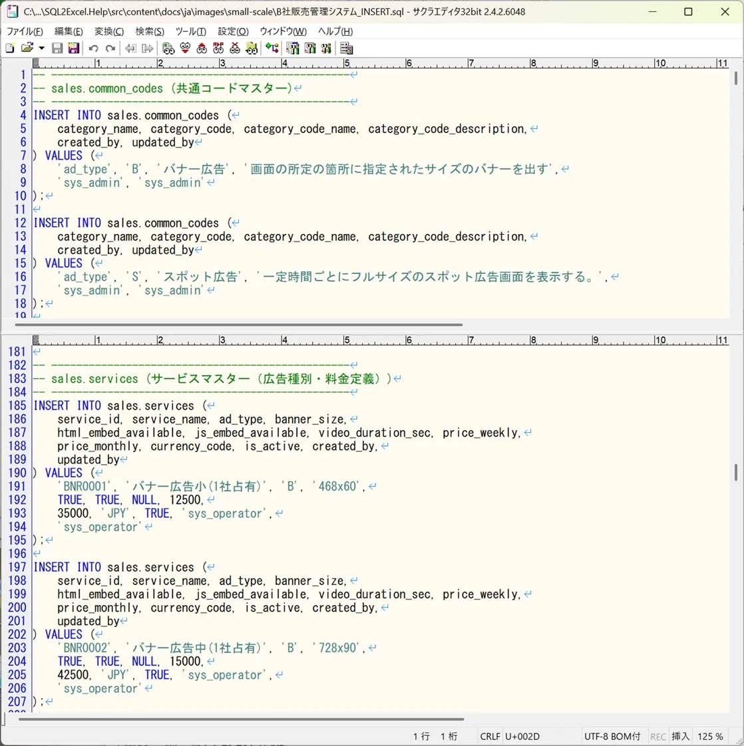
Task: Click line number 197 in lower pane
Action: point(17,567)
